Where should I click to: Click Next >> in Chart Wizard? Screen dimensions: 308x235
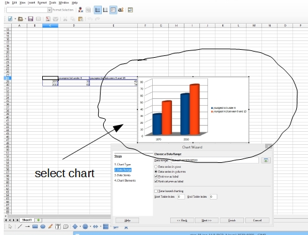pyautogui.click(x=207, y=220)
